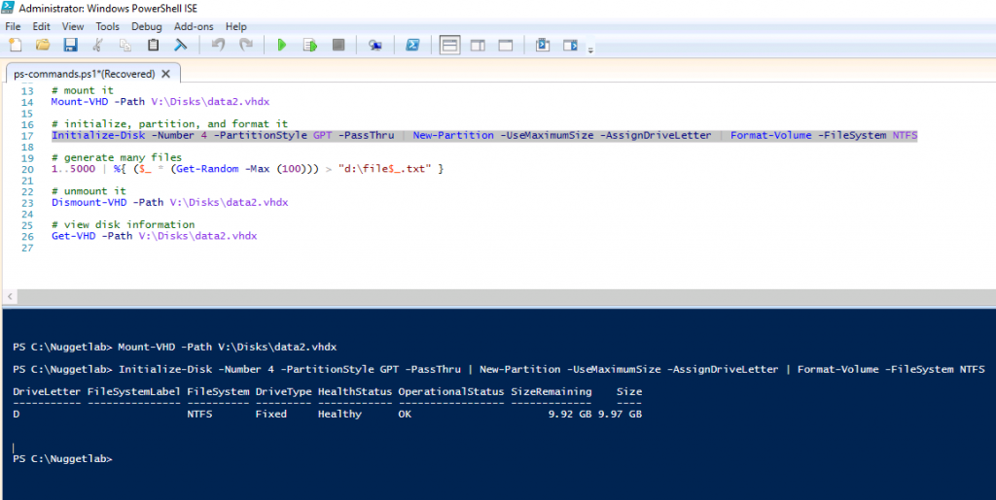Click NTFS parameter at end of line 17
Image resolution: width=996 pixels, height=500 pixels.
pos(906,135)
